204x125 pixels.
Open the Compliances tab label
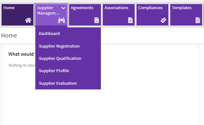(x=150, y=8)
